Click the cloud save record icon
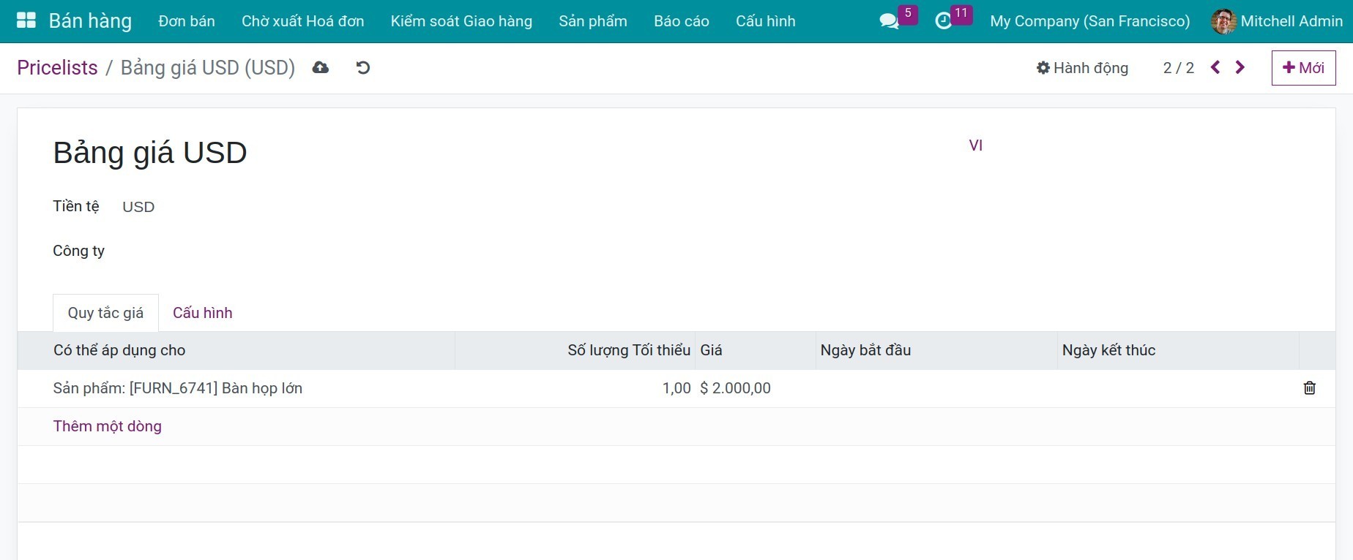This screenshot has height=560, width=1353. click(x=320, y=68)
